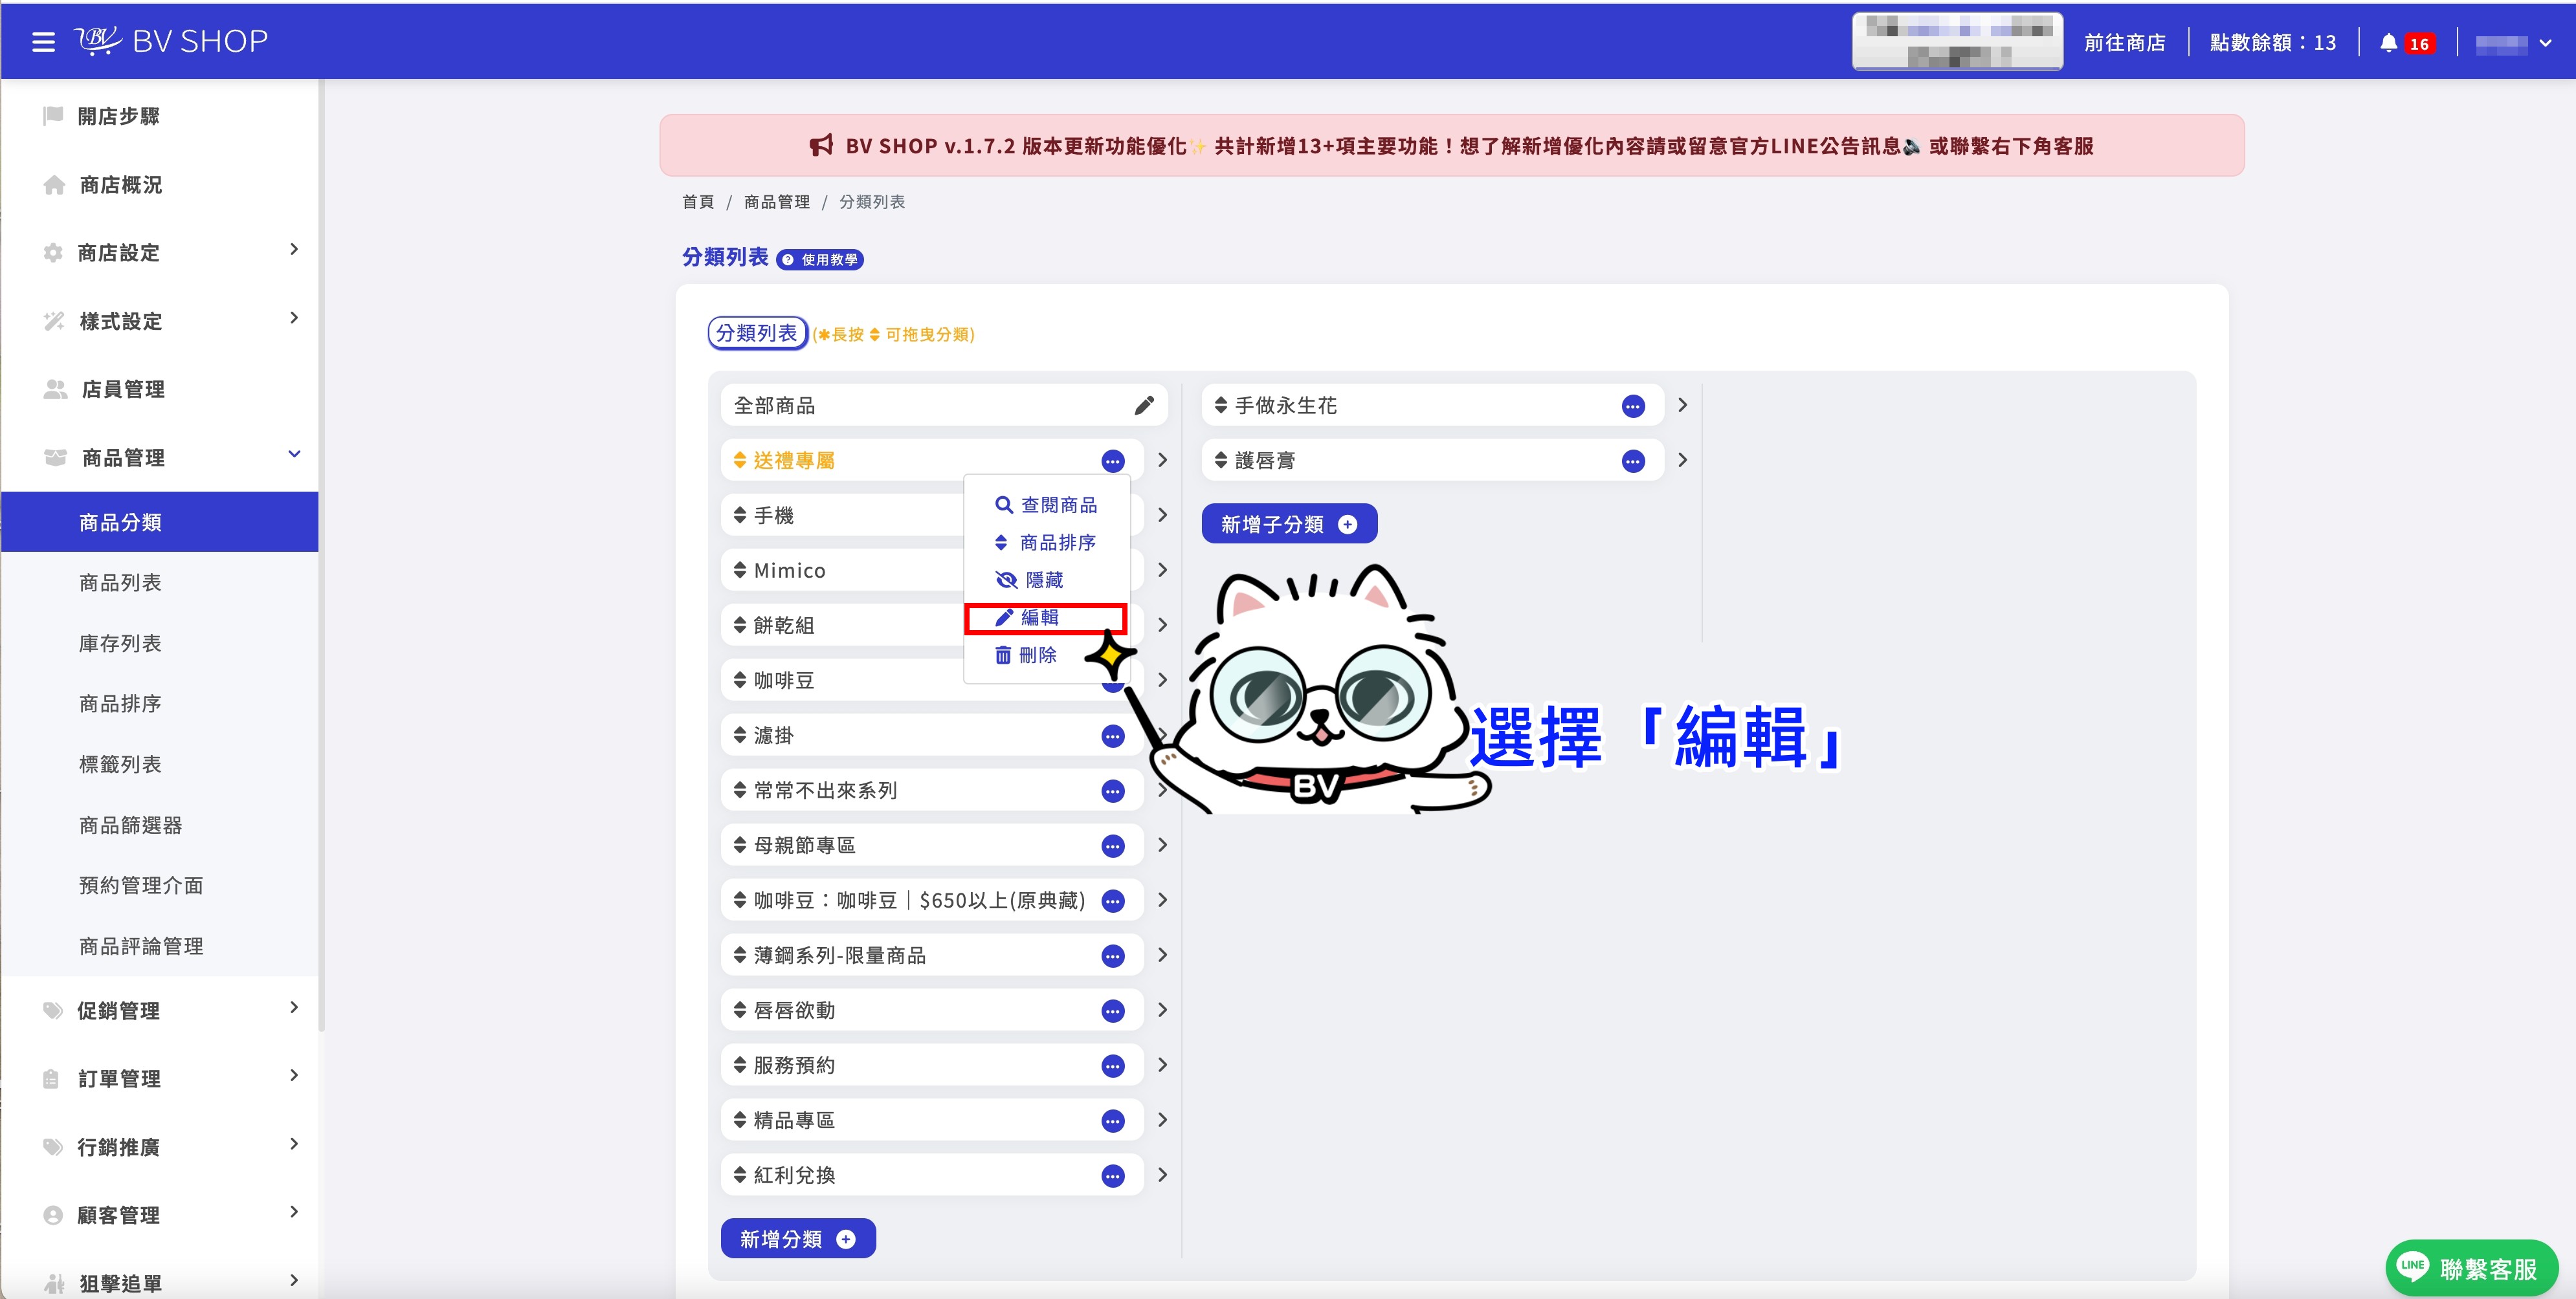Click the notification bell icon
The width and height of the screenshot is (2576, 1299).
coord(2388,43)
